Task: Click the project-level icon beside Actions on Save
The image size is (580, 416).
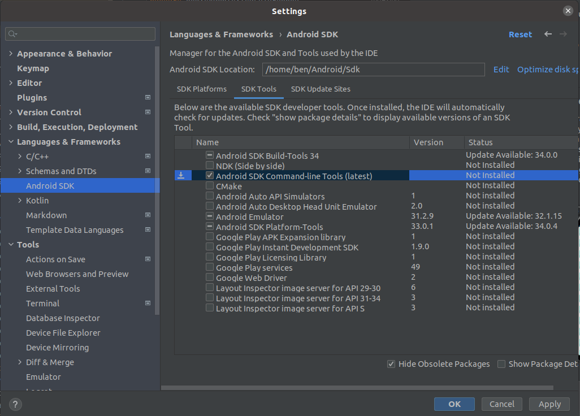Action: tap(148, 259)
